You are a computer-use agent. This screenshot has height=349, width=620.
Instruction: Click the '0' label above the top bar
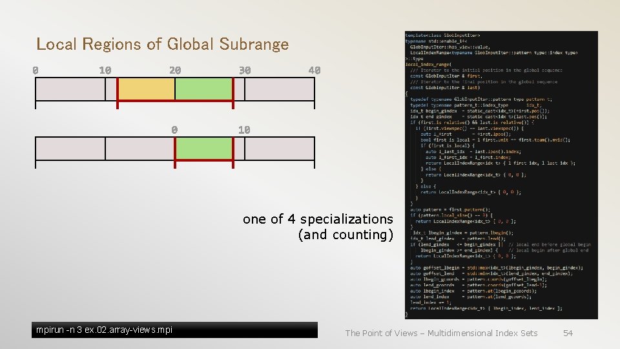[36, 70]
